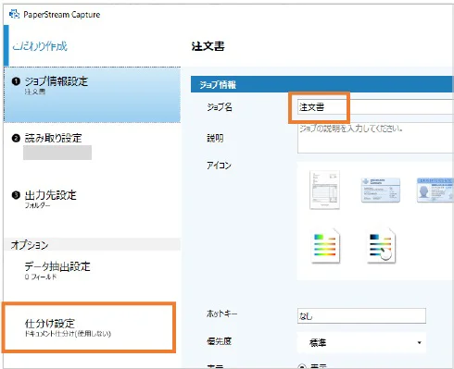Open ジョブ情報設定 step in sidebar
454x369 pixels.
tap(92, 94)
